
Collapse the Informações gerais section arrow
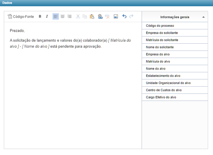tap(203, 17)
